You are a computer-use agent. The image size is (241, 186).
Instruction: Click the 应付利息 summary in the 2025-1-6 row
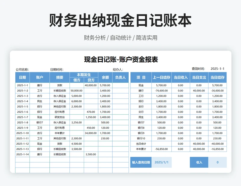(x=60, y=112)
